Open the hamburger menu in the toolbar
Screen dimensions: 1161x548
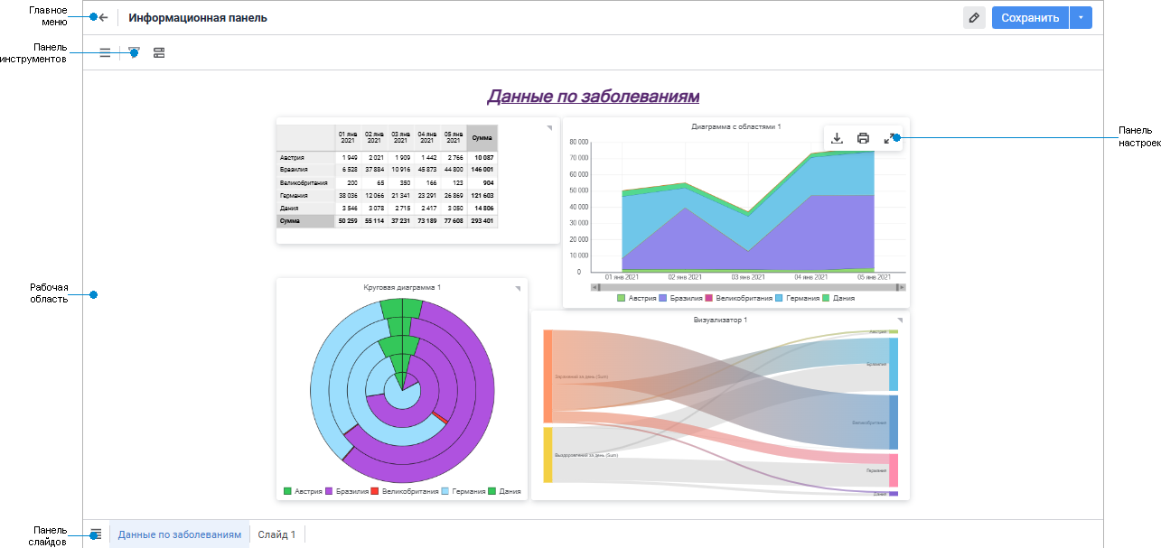[105, 53]
